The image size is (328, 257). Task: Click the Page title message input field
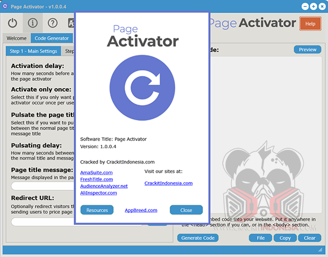pos(43,186)
